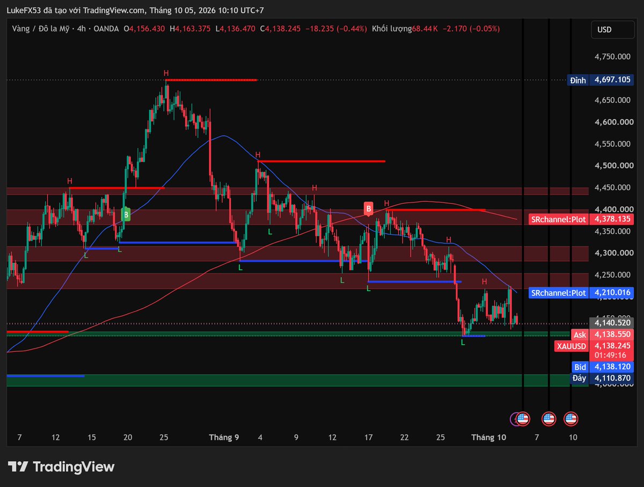Click the Tháng 10 label on time axis
This screenshot has width=644, height=487.
[x=488, y=438]
